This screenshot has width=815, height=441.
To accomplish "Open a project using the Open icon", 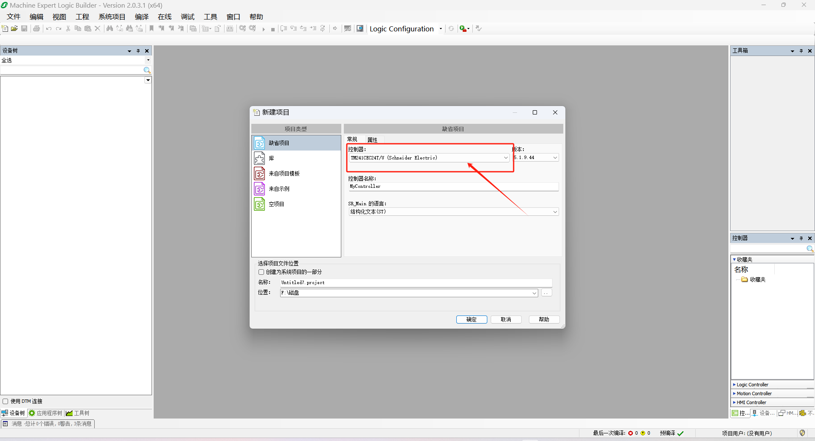I will tap(14, 28).
